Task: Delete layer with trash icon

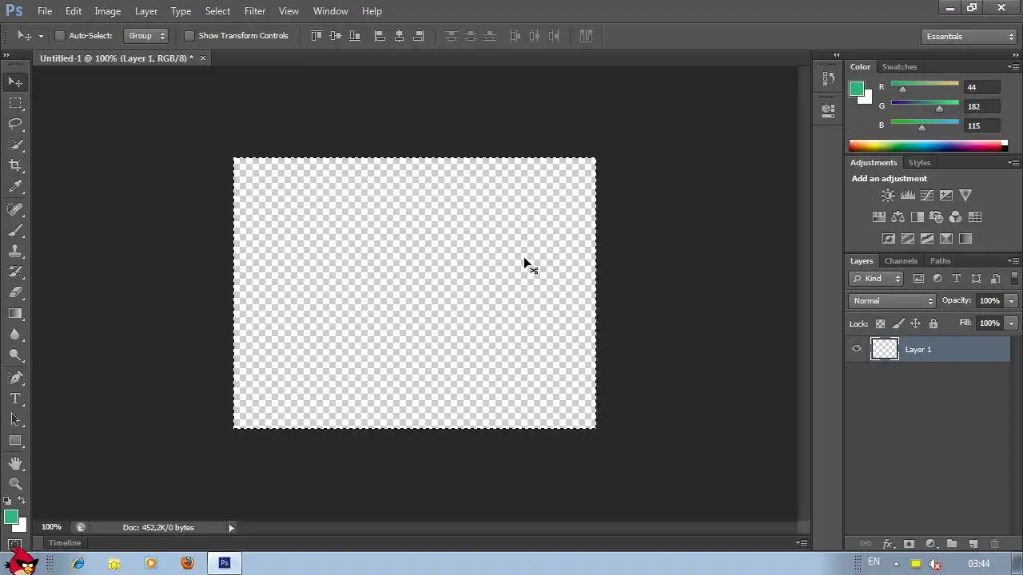Action: coord(994,544)
